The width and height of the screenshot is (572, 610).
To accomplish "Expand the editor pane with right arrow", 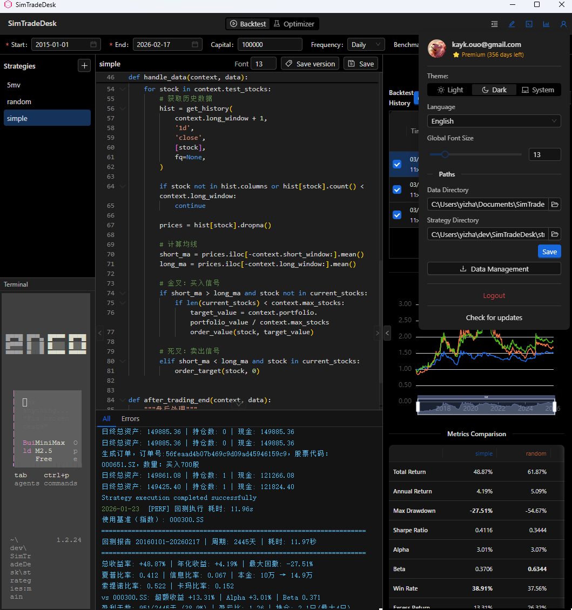I will click(377, 333).
